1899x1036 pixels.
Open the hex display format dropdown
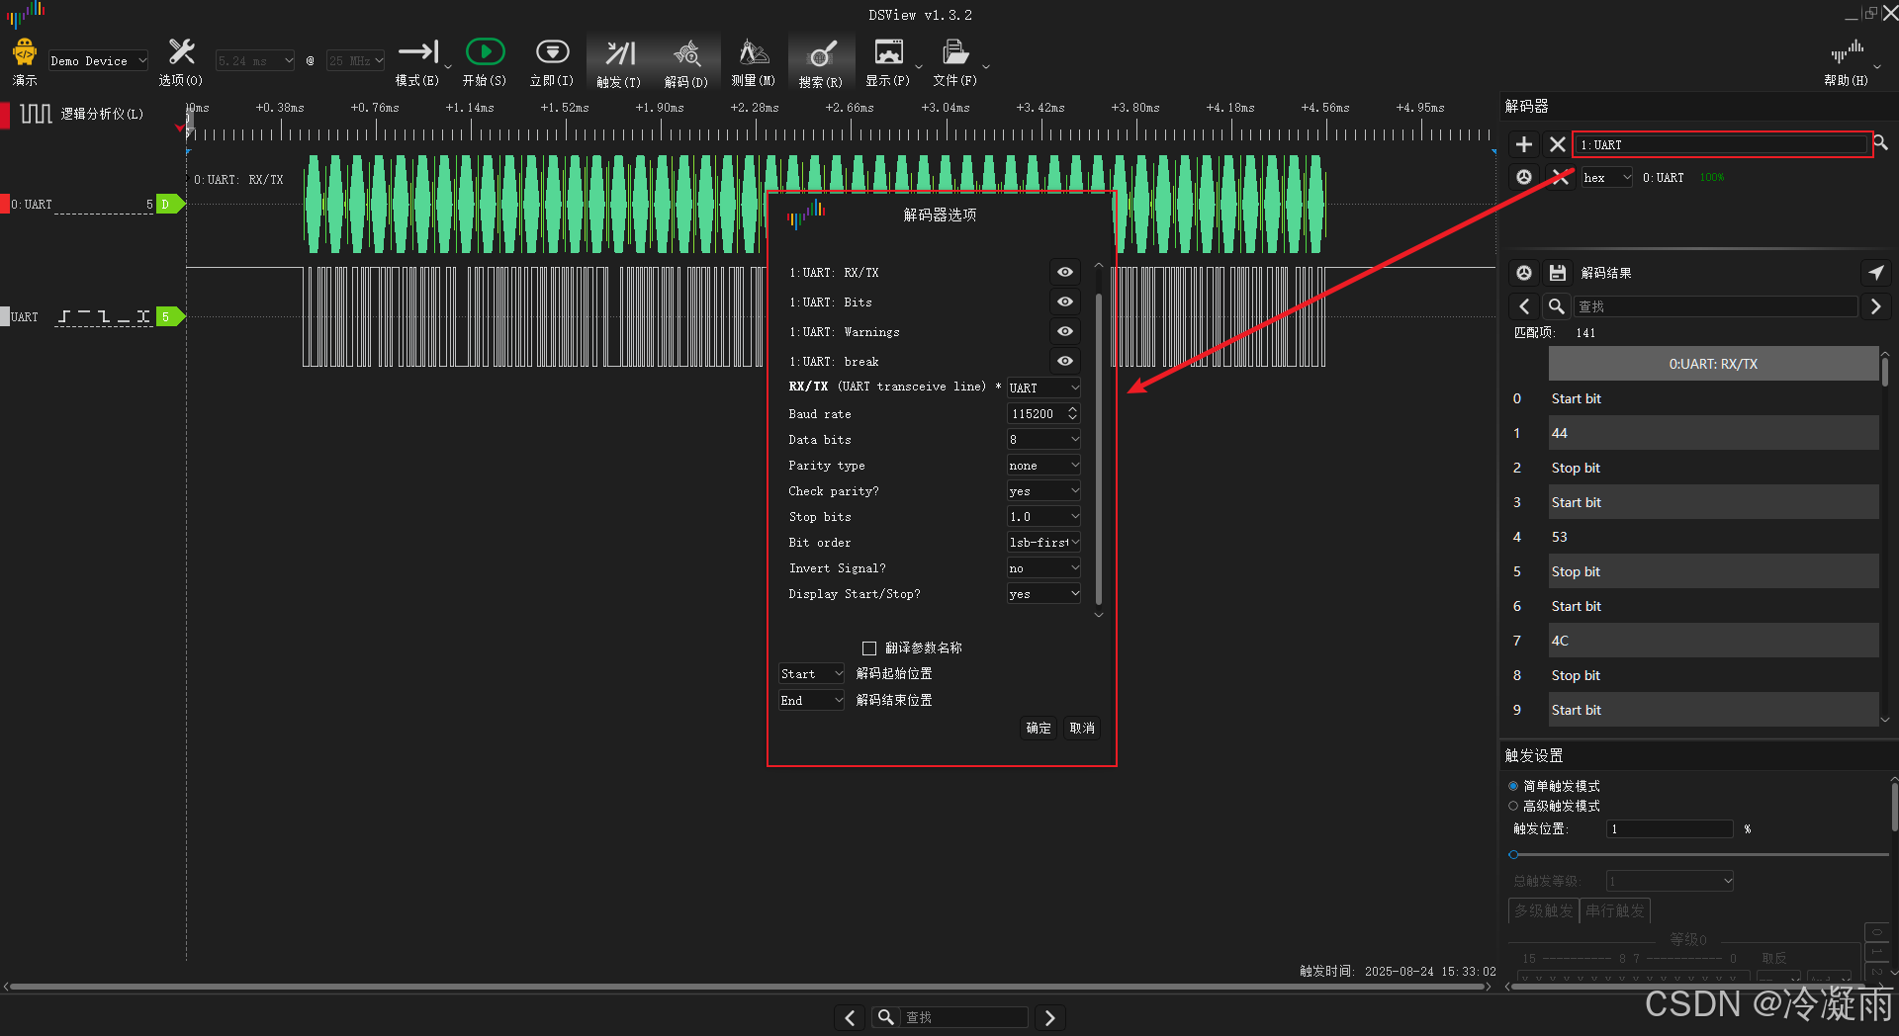(1606, 177)
